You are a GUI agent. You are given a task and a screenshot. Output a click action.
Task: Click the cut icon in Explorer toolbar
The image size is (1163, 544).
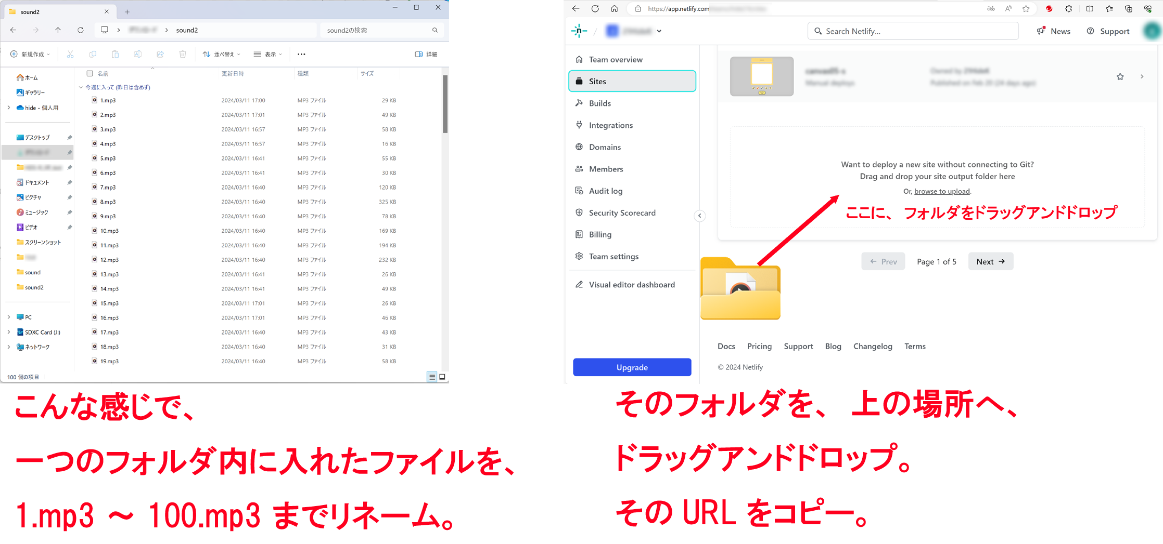coord(70,54)
